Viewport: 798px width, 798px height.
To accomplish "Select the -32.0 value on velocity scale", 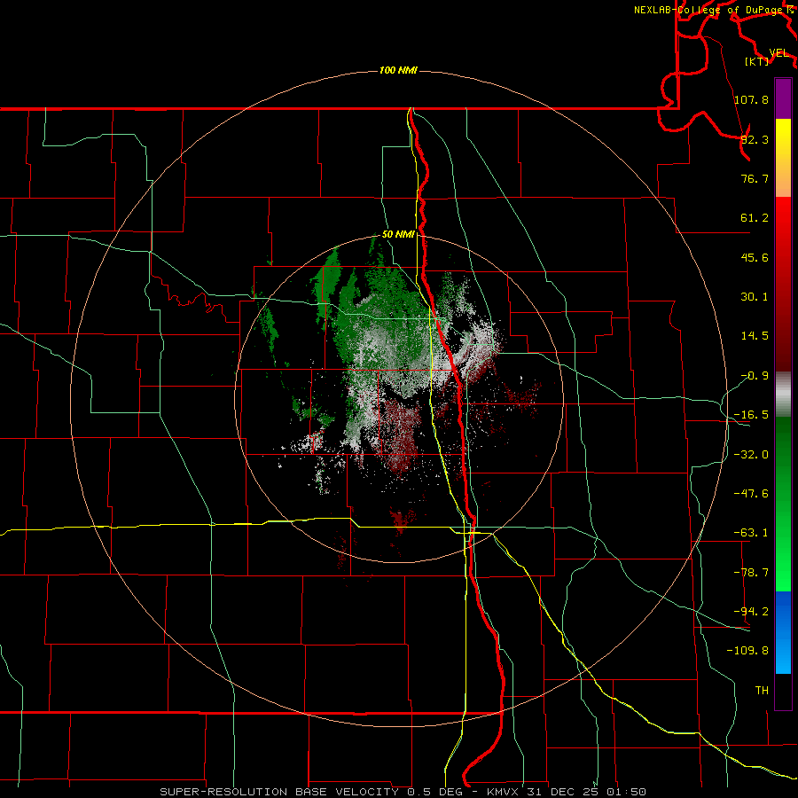I will [x=751, y=455].
